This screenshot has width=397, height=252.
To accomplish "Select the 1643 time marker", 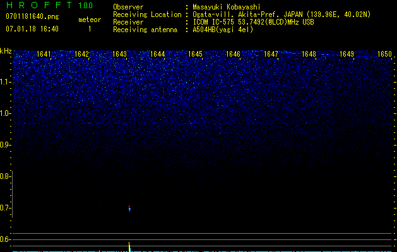I will [x=119, y=54].
